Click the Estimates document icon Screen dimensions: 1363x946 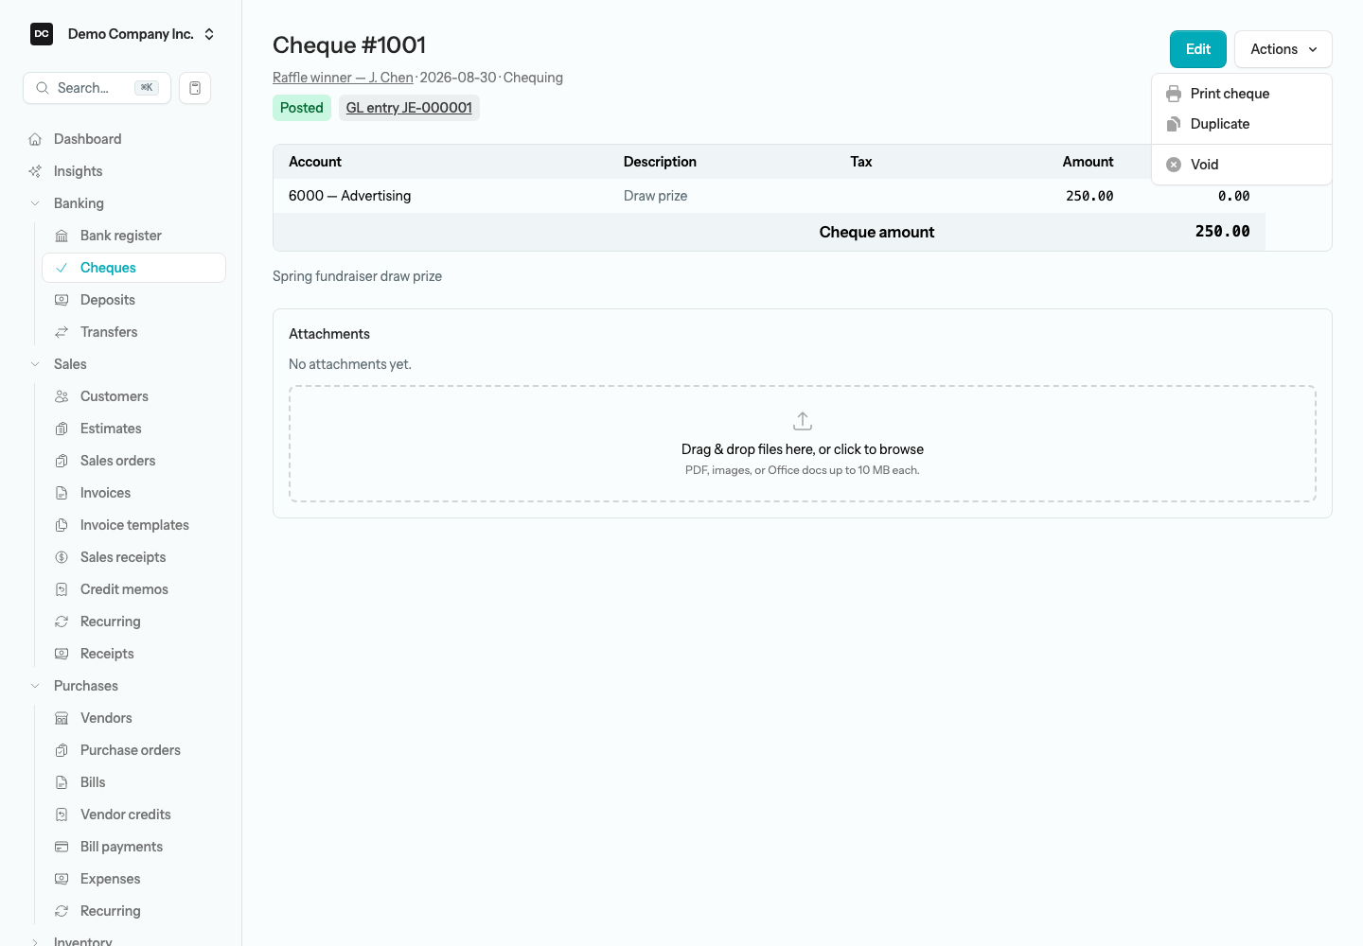coord(62,429)
